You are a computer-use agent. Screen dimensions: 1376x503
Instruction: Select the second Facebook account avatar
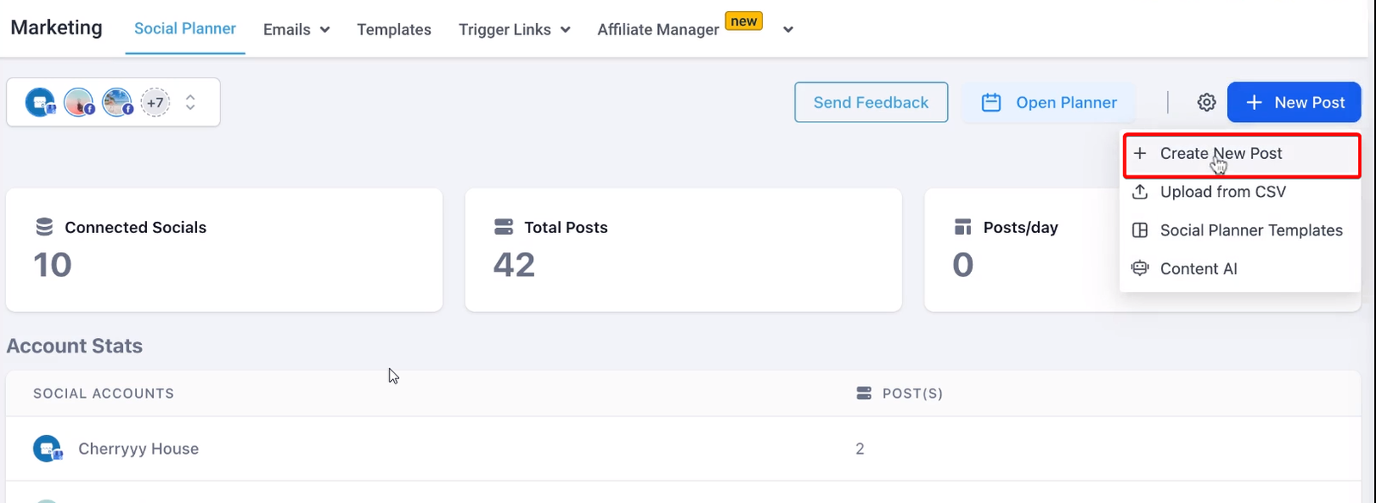(x=78, y=102)
